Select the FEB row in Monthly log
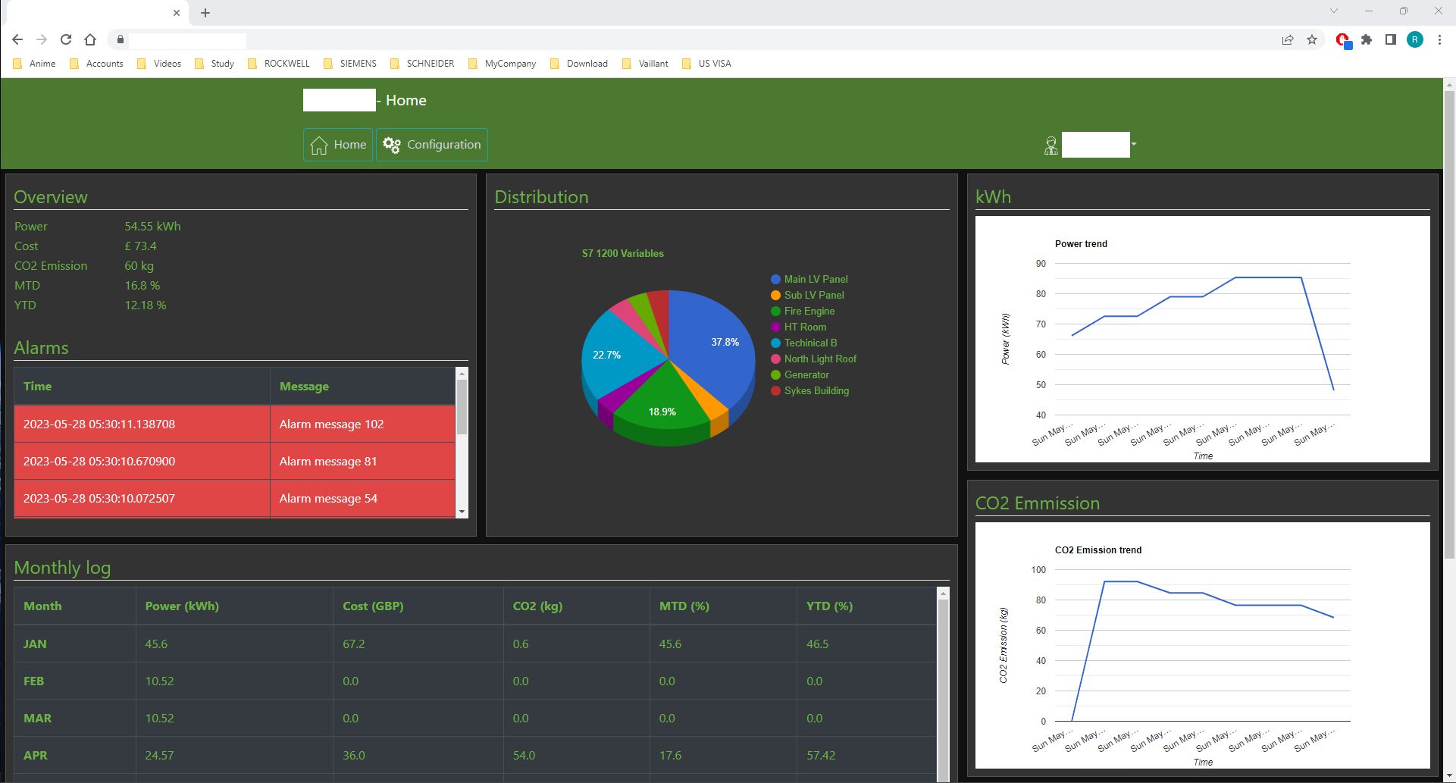 pos(475,681)
